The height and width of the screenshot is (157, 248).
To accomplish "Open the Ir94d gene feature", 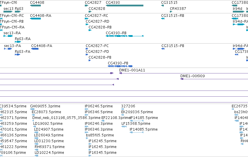I will pos(238,12).
